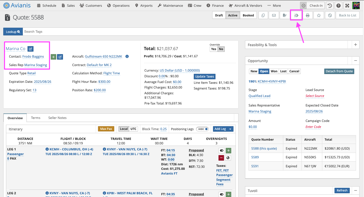Click info icon next to KCMH - COLUMBUS
The image size is (364, 197).
pyautogui.click(x=47, y=149)
